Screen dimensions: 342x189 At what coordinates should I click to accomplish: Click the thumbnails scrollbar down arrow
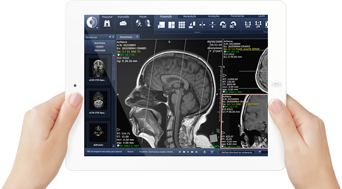(x=113, y=146)
